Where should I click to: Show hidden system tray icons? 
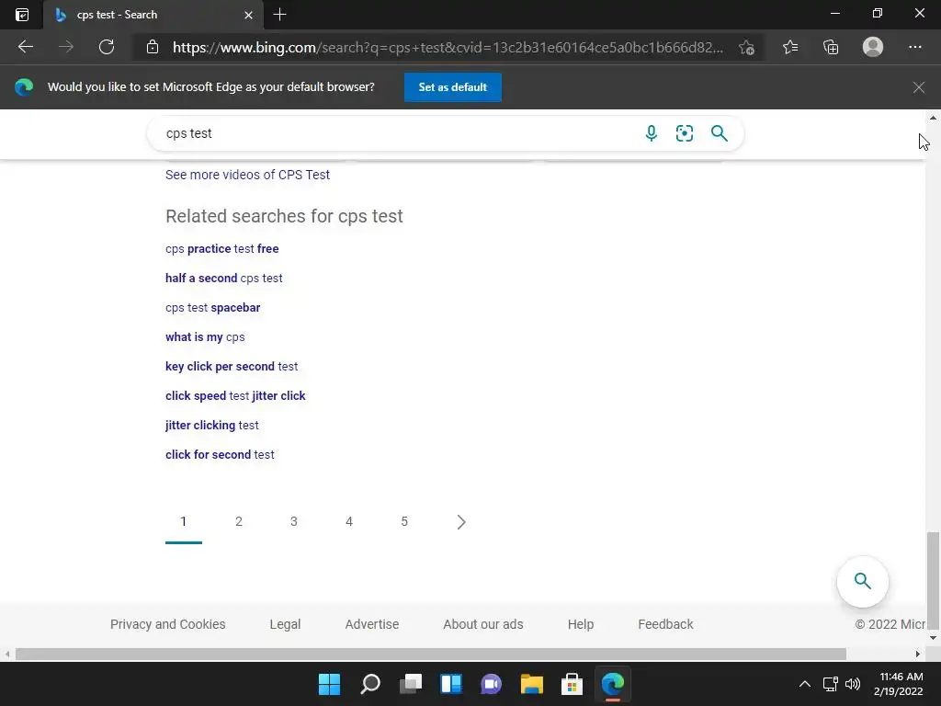coord(805,684)
